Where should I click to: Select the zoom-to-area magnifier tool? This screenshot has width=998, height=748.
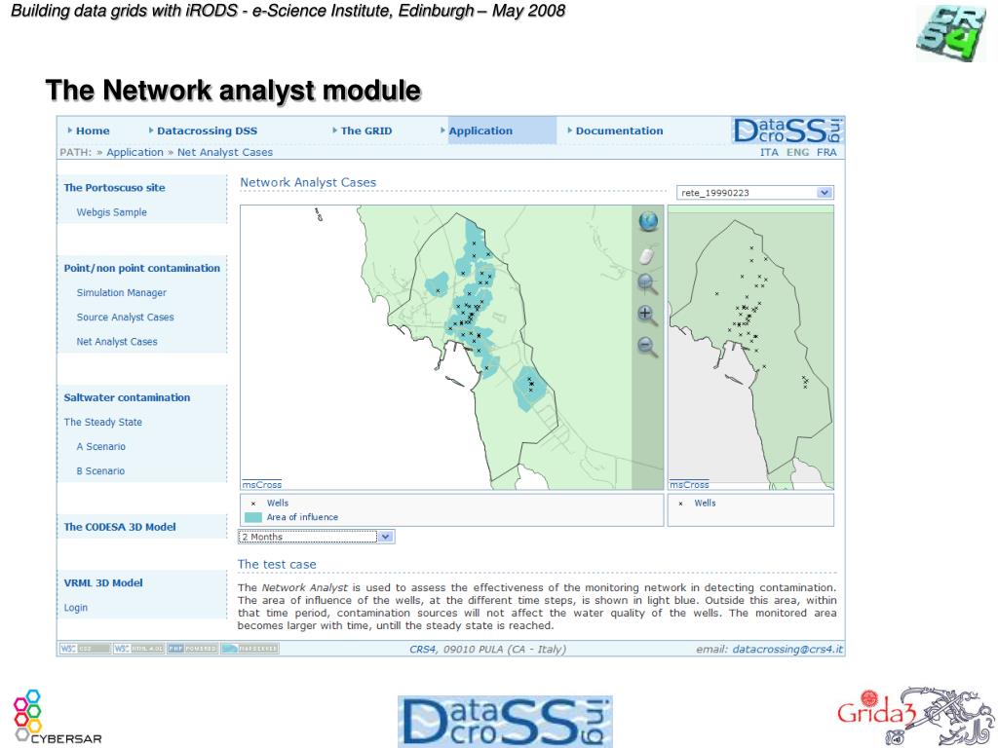(x=647, y=284)
